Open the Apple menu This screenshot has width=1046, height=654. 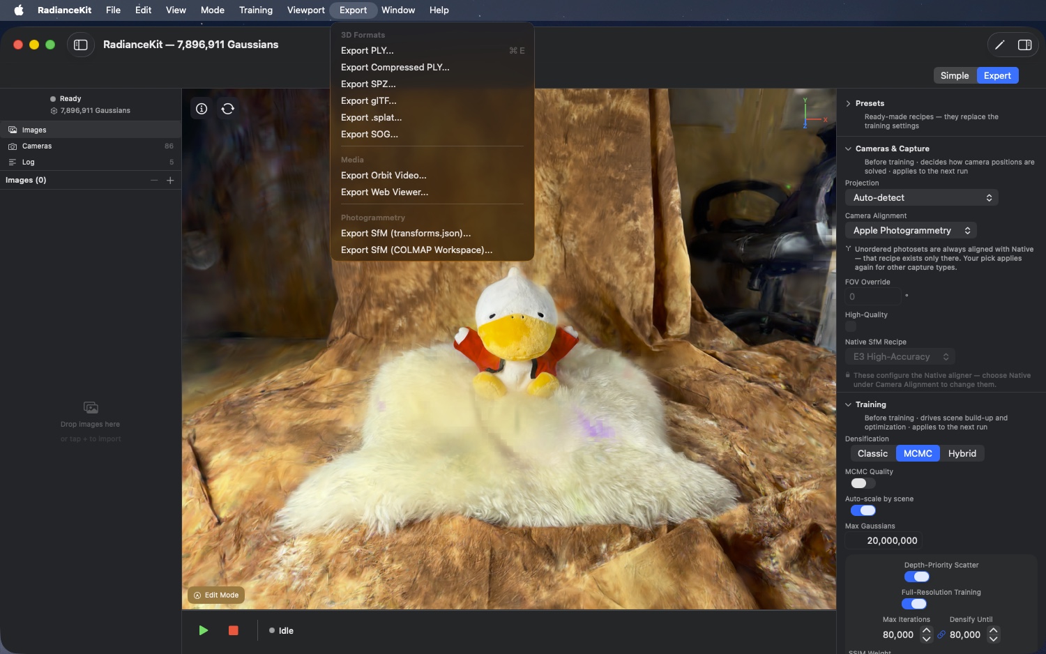click(19, 10)
